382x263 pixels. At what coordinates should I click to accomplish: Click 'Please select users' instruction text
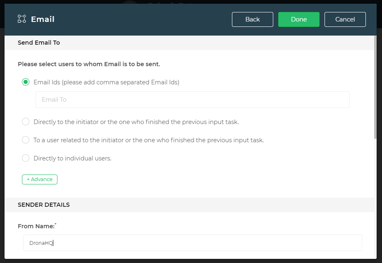pyautogui.click(x=89, y=64)
